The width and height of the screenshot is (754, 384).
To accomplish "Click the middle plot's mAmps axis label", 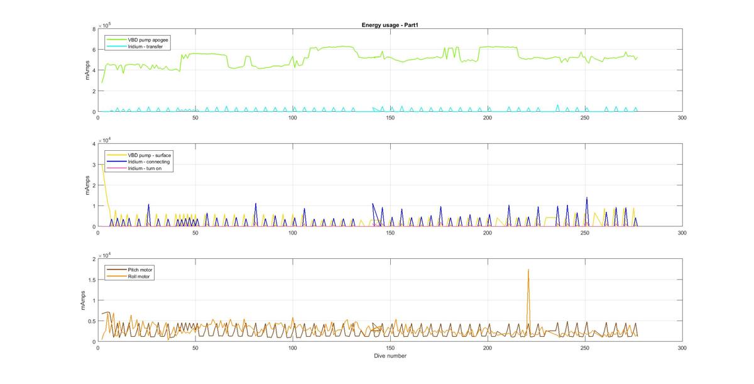I will [x=89, y=185].
